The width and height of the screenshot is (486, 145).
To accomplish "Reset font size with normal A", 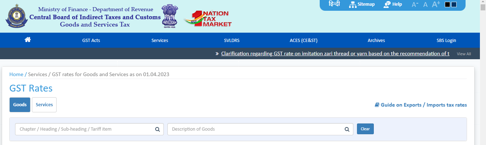I will (425, 5).
